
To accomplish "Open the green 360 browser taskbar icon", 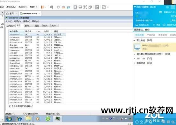I will click(x=48, y=119).
